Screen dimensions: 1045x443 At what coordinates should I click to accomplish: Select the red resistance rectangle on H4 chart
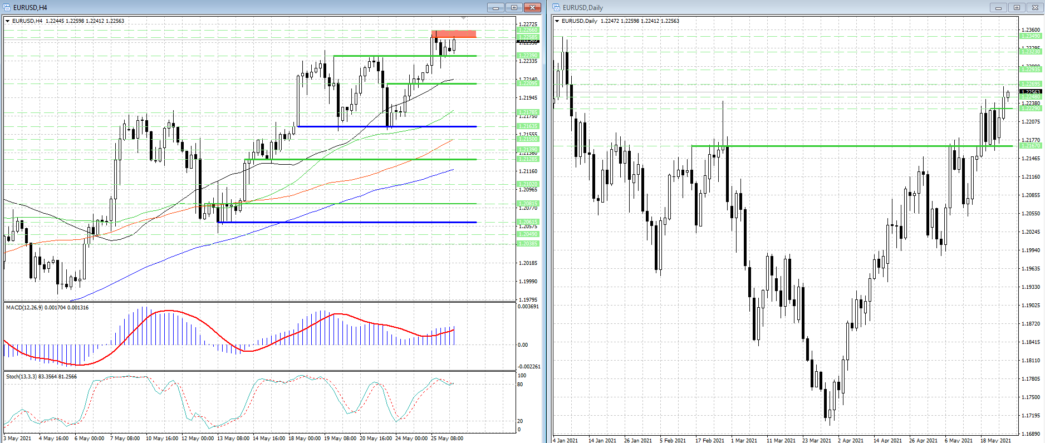click(x=453, y=34)
